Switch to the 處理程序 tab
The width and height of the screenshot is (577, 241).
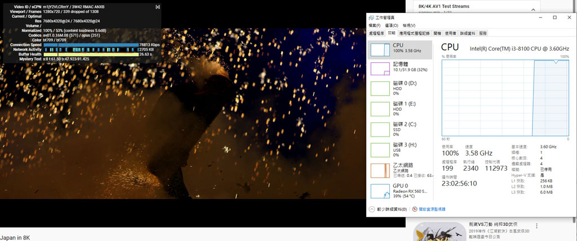pyautogui.click(x=376, y=33)
